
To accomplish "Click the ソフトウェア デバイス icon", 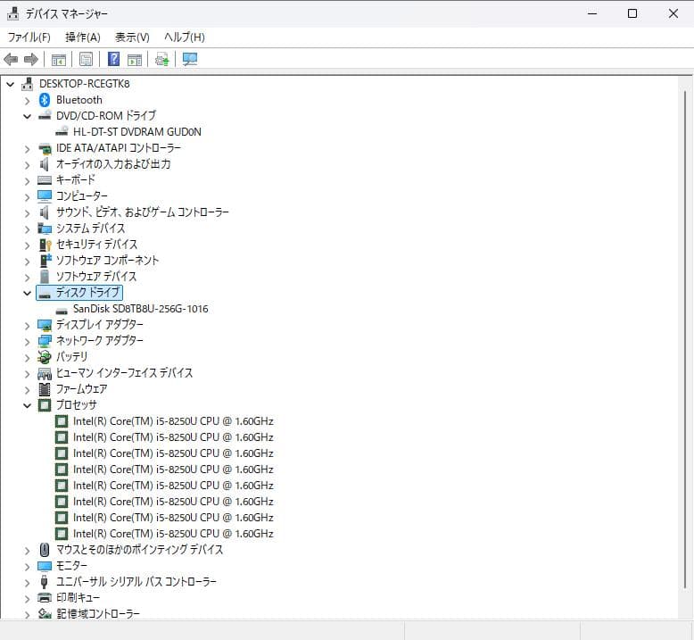I will 45,277.
